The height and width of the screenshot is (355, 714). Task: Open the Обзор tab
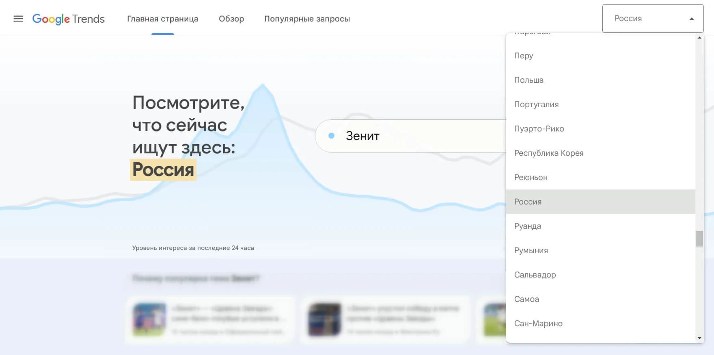point(231,19)
